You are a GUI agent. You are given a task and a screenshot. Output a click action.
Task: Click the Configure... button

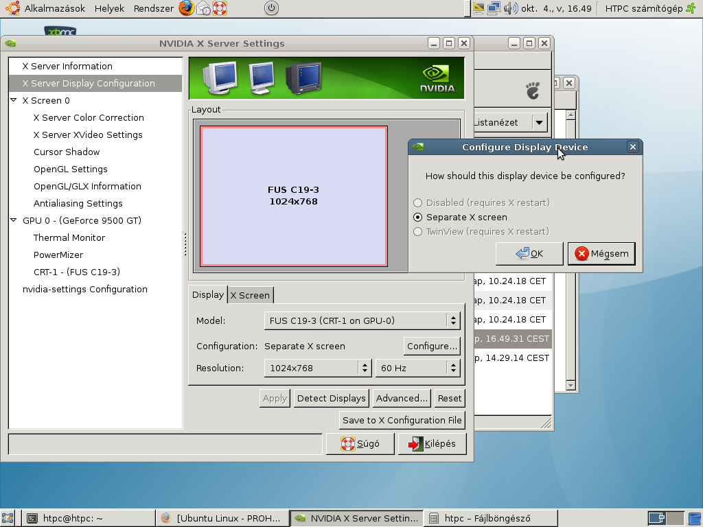[x=432, y=346]
